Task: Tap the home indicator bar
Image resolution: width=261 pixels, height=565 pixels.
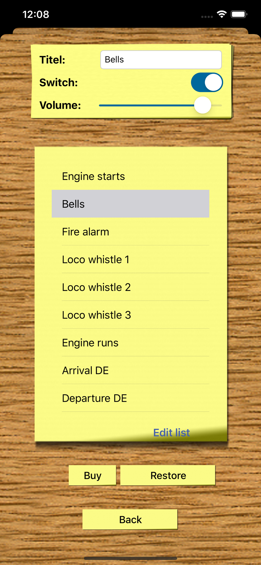Action: pos(130,558)
